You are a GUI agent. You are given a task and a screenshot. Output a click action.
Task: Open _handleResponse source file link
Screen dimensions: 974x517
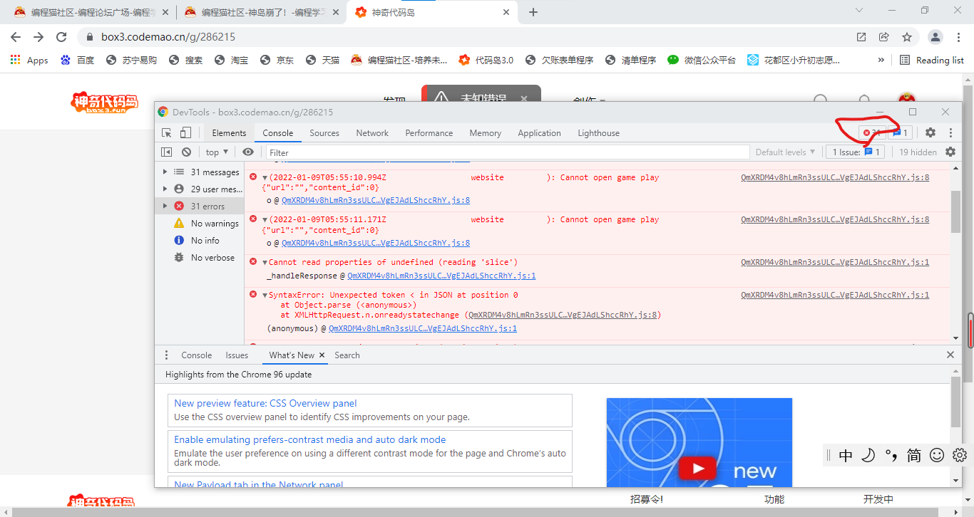(x=441, y=276)
